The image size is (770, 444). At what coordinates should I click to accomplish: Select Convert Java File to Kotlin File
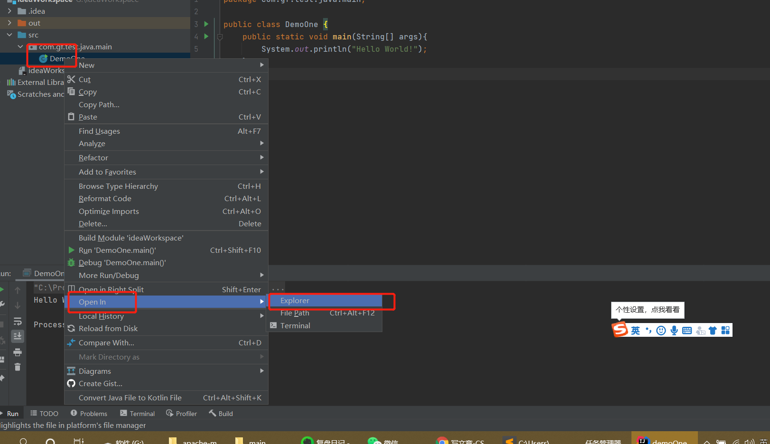tap(166, 398)
